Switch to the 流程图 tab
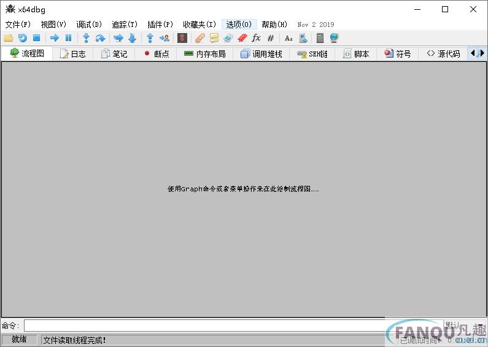 pyautogui.click(x=27, y=53)
